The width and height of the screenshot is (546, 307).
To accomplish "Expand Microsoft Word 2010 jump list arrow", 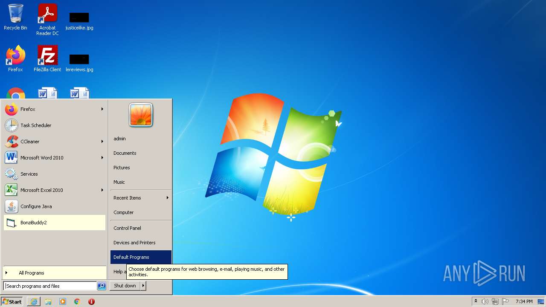I will pyautogui.click(x=102, y=158).
